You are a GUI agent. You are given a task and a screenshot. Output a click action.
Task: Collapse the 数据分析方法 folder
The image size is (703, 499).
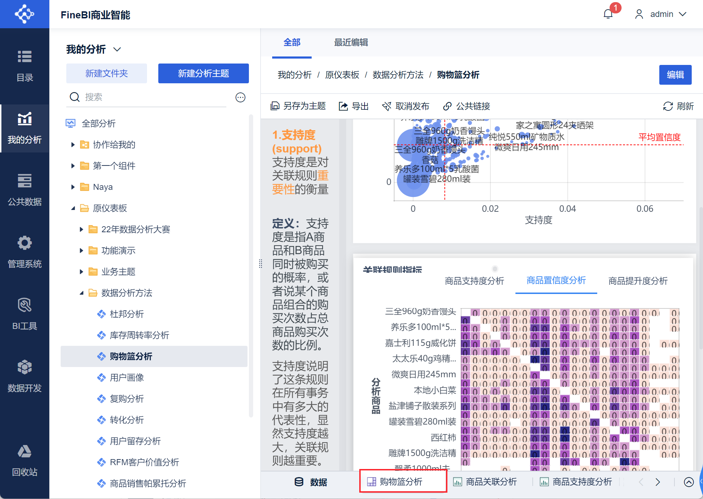pos(81,293)
